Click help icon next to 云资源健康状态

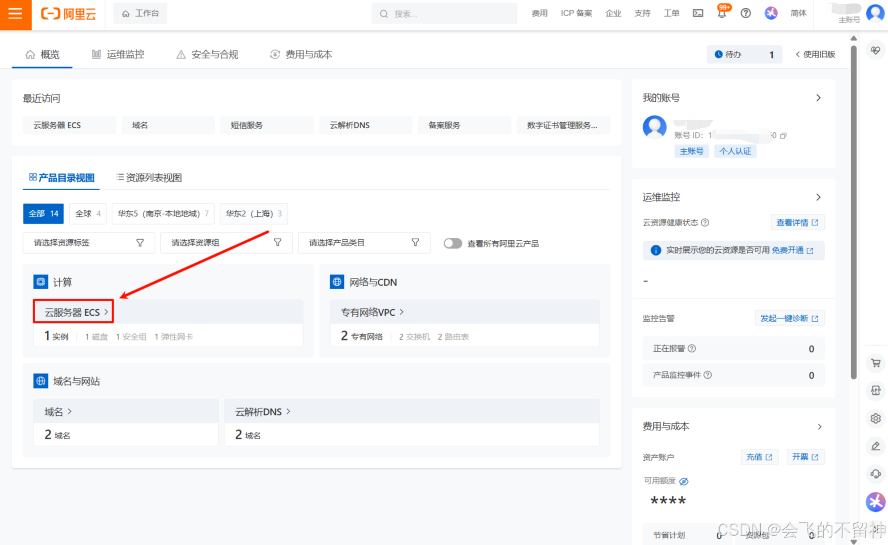coord(705,223)
